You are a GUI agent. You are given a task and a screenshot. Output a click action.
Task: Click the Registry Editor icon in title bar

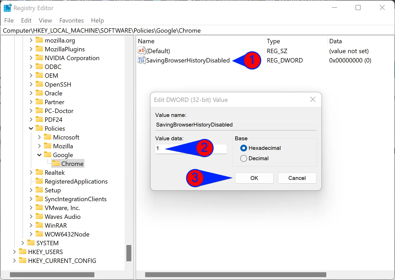point(8,8)
